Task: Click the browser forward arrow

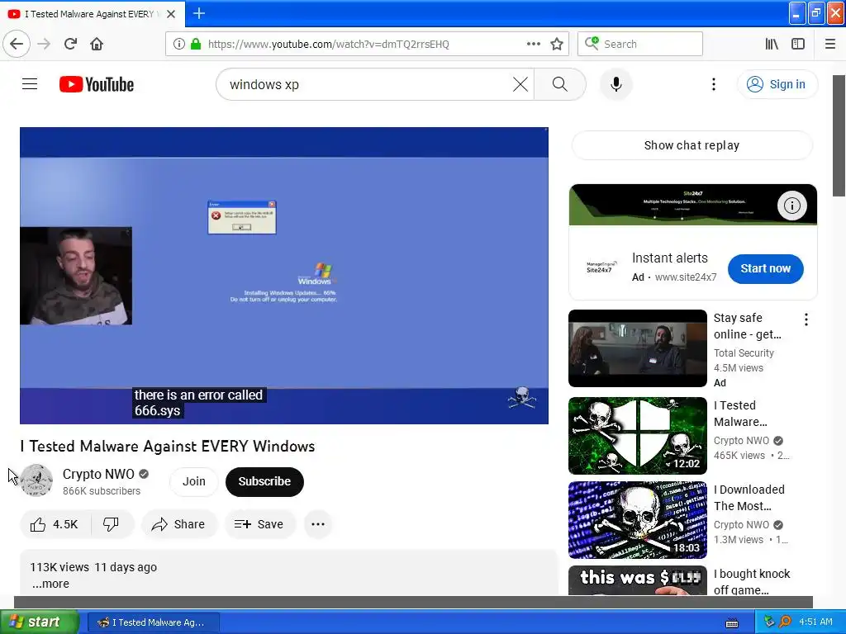Action: coord(44,44)
